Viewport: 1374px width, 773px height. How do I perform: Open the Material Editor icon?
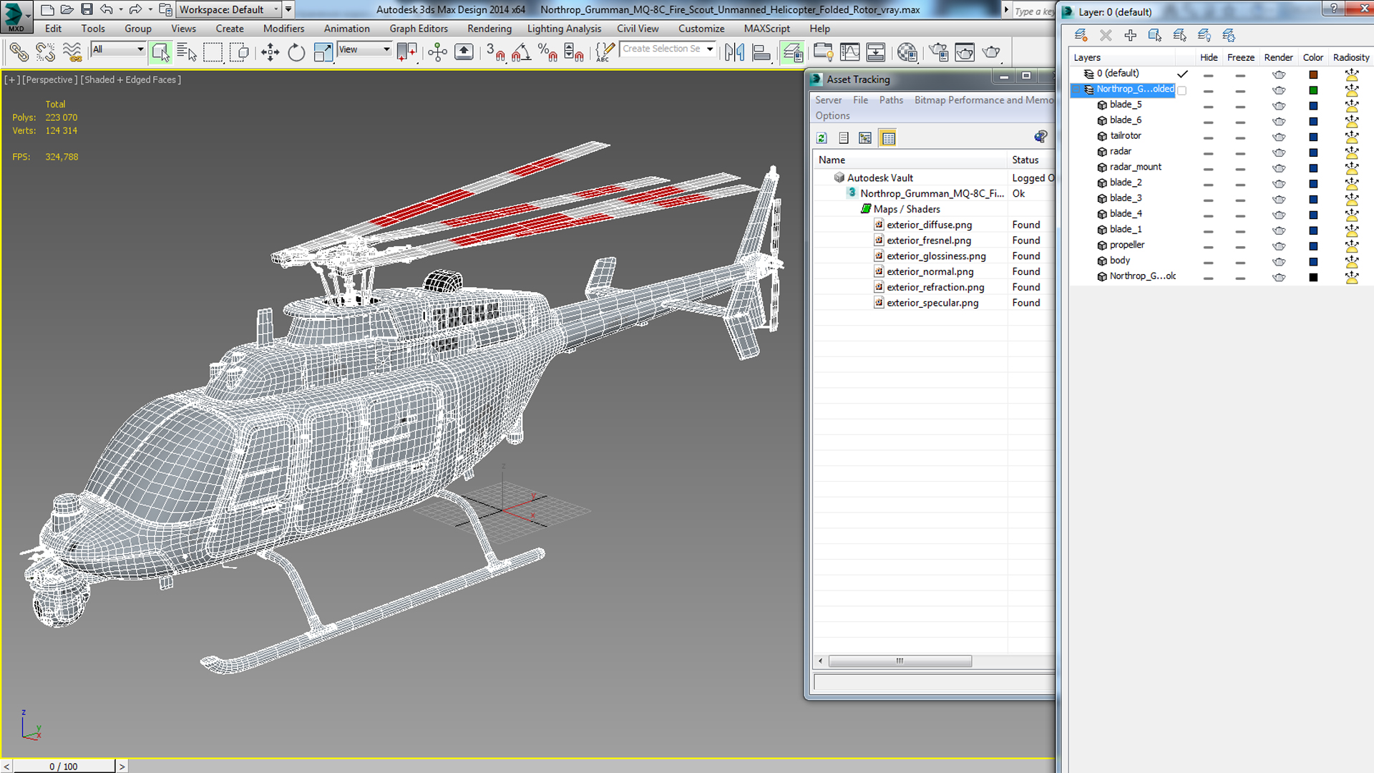[x=907, y=52]
